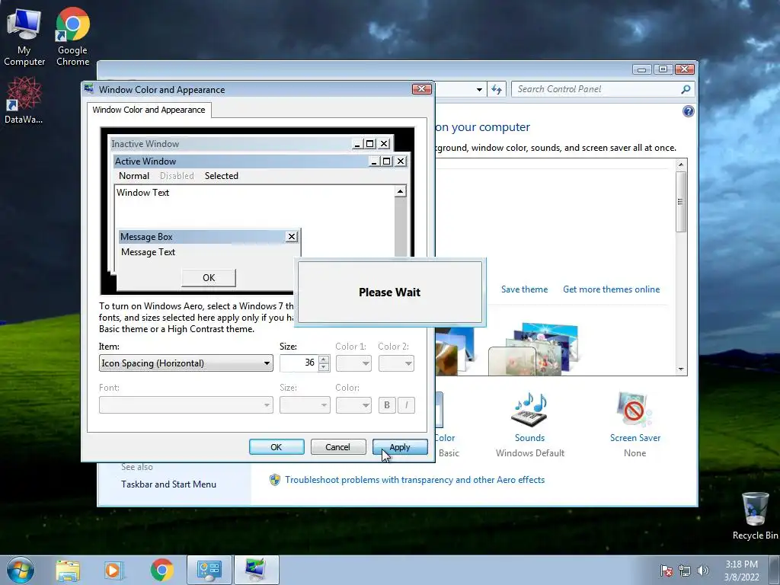Click the Active Window preview maximize button

[x=386, y=161]
